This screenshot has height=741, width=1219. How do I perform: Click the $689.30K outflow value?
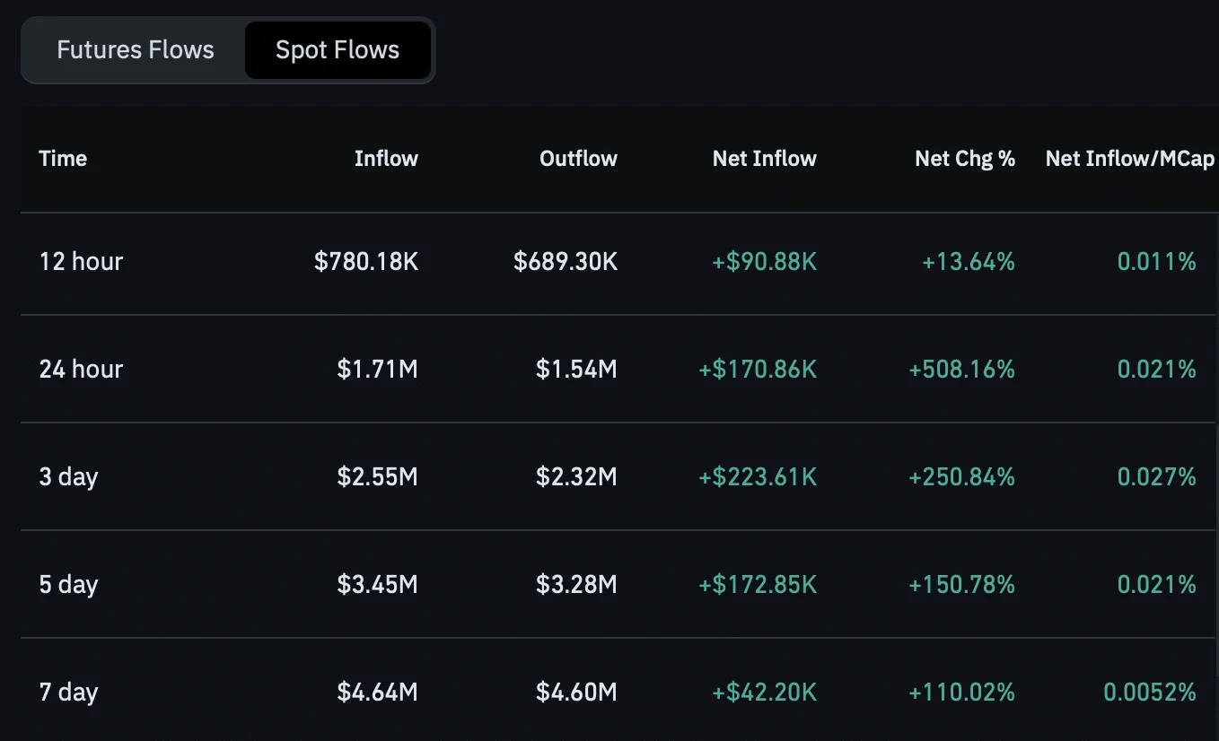click(x=566, y=262)
